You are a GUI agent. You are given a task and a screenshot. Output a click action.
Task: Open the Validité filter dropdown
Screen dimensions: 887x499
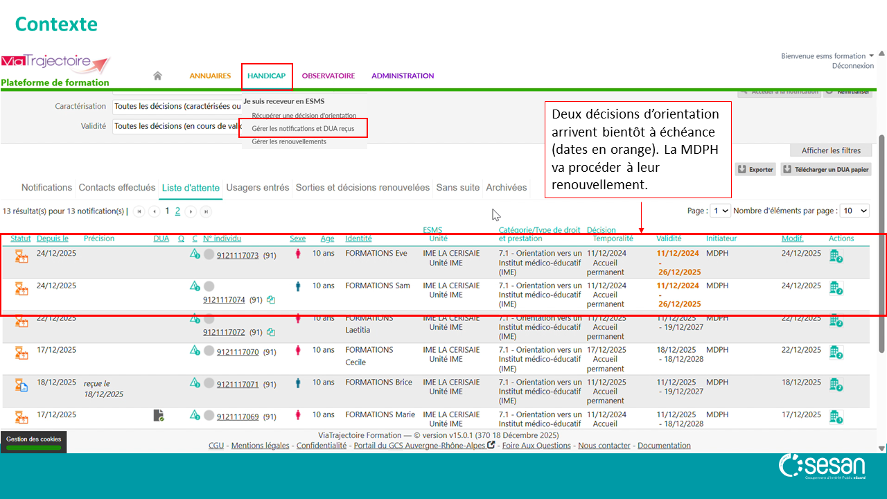(177, 126)
